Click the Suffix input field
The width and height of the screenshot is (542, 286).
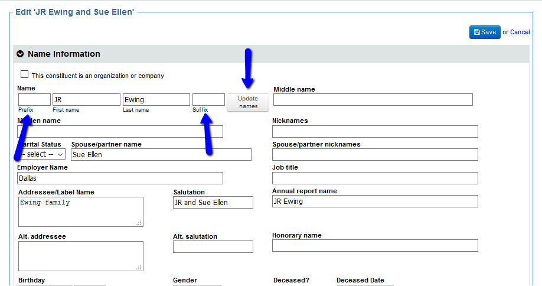208,100
